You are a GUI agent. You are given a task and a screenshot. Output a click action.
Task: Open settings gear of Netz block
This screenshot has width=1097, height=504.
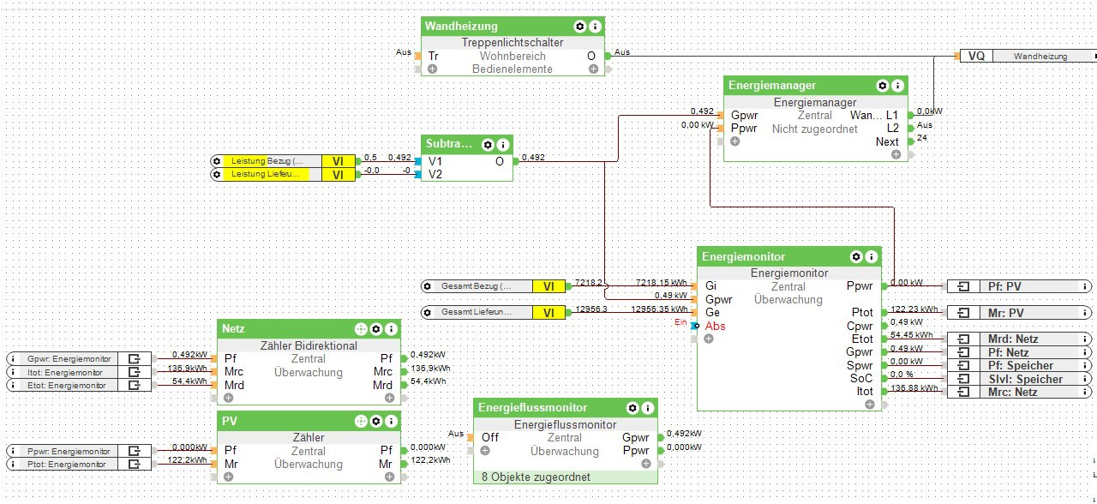[375, 328]
